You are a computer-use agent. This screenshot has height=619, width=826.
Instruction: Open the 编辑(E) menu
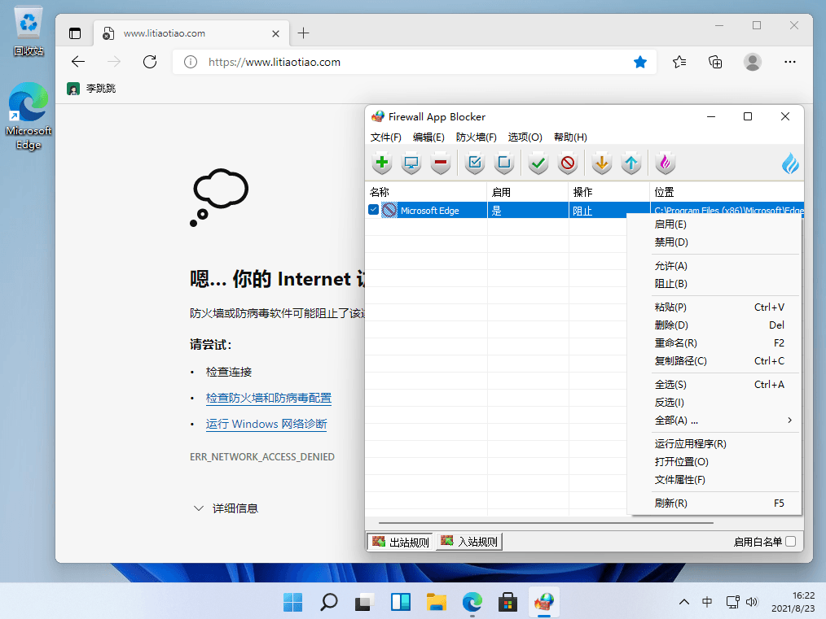(x=428, y=137)
